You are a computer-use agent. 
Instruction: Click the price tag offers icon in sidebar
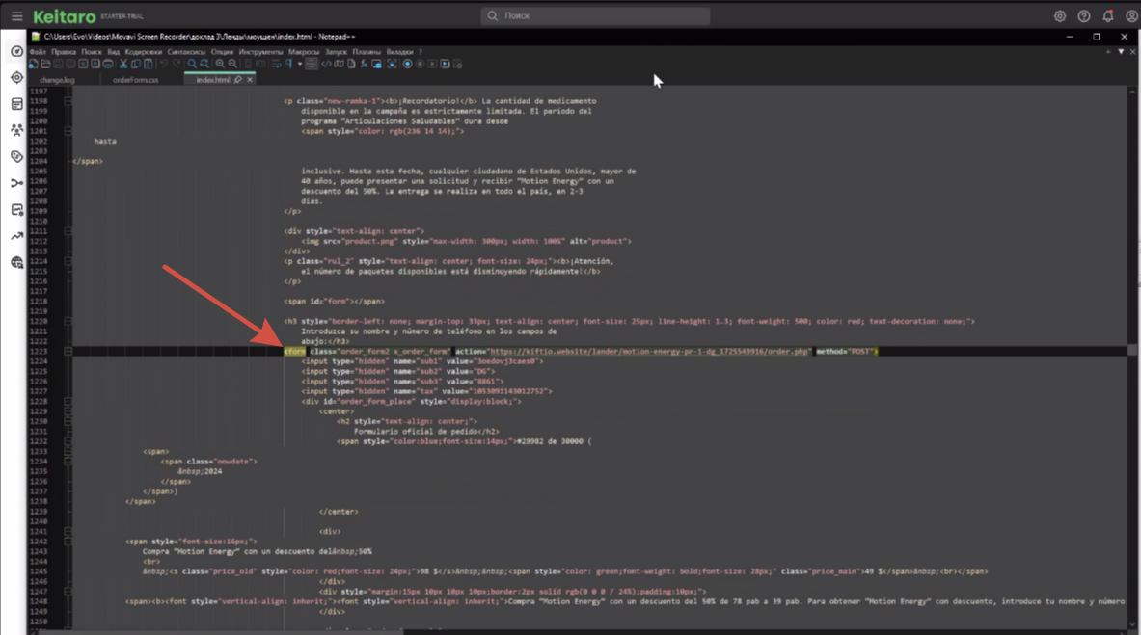click(16, 156)
